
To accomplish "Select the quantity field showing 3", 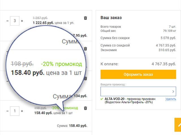I will pyautogui.click(x=14, y=21).
